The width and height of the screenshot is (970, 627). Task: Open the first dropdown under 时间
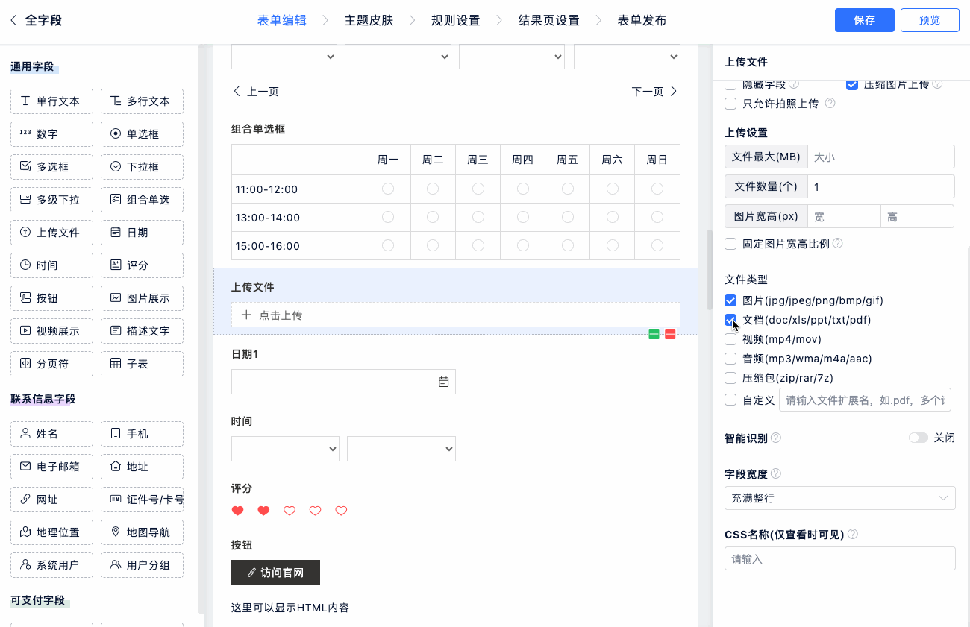285,449
